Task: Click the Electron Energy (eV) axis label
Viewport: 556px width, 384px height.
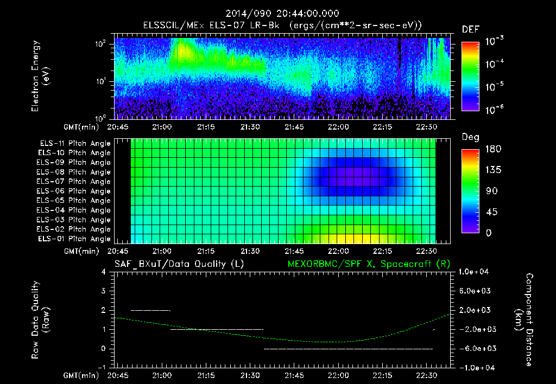Action: (40, 76)
